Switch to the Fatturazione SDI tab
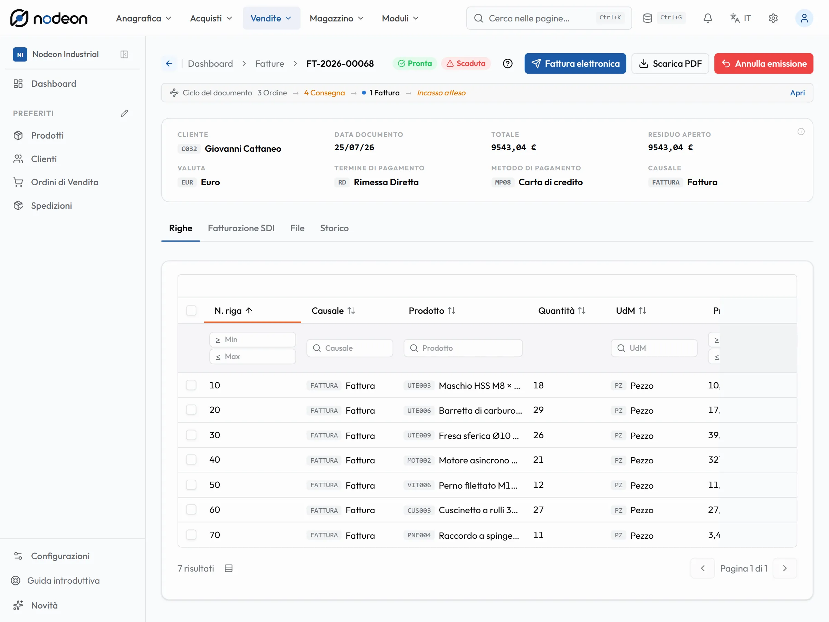Image resolution: width=829 pixels, height=622 pixels. coord(241,228)
